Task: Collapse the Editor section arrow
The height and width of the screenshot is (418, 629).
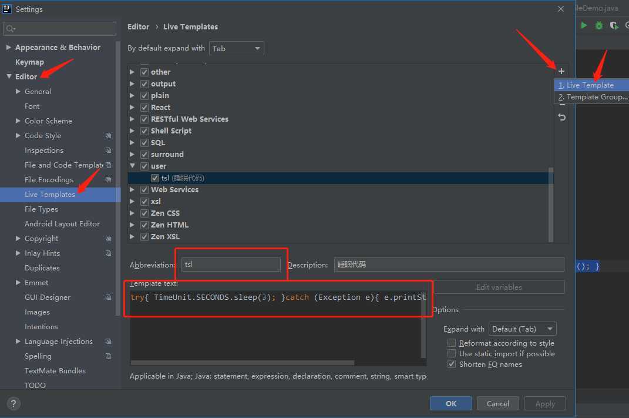Action: tap(9, 76)
